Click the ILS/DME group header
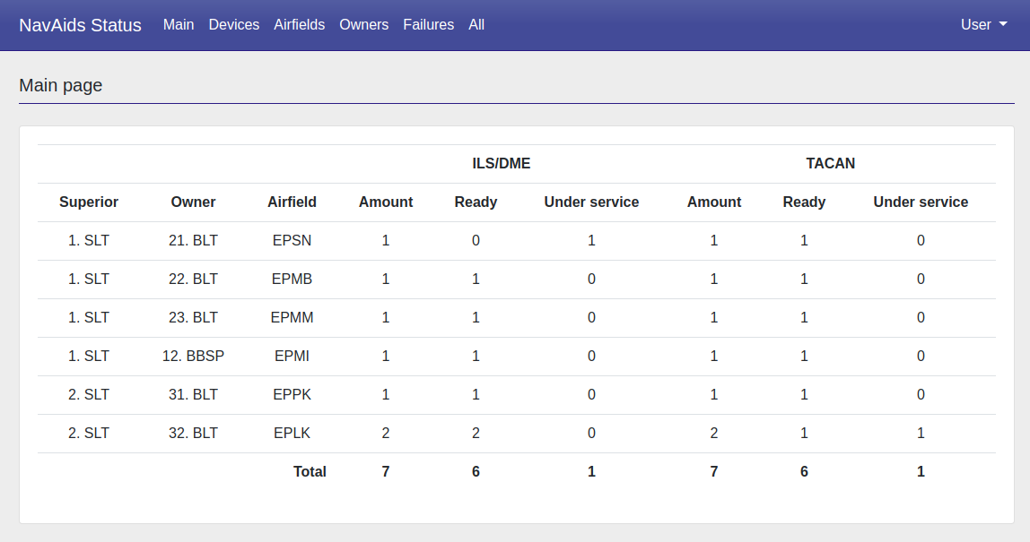Image resolution: width=1030 pixels, height=542 pixels. [x=502, y=163]
